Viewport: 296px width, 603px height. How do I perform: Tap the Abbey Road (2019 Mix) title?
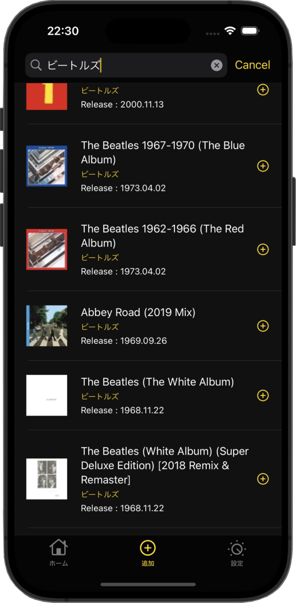click(138, 312)
